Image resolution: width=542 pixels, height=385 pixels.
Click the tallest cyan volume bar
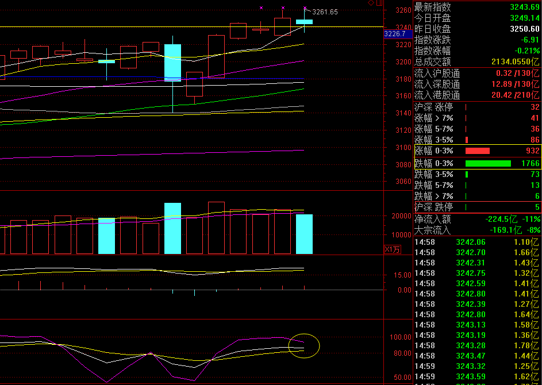click(x=172, y=228)
